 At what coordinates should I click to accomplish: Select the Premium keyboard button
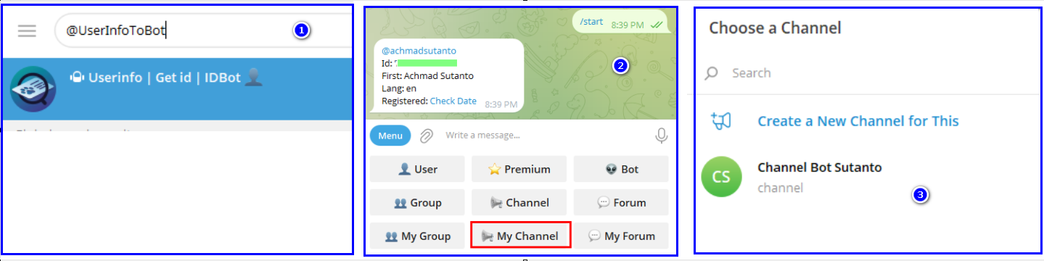519,169
